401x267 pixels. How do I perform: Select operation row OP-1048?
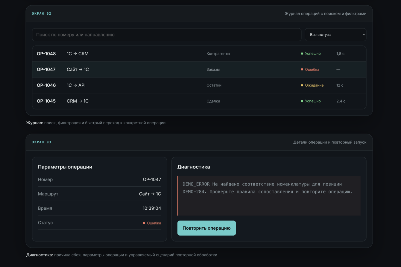(199, 54)
